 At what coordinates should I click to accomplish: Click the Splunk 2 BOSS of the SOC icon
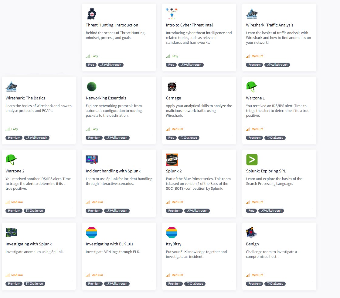click(172, 160)
